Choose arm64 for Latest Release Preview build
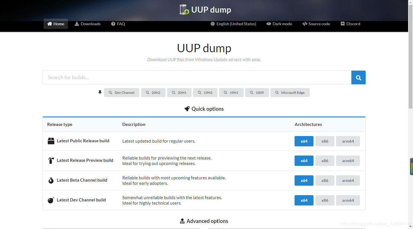This screenshot has width=413, height=229. tap(348, 161)
